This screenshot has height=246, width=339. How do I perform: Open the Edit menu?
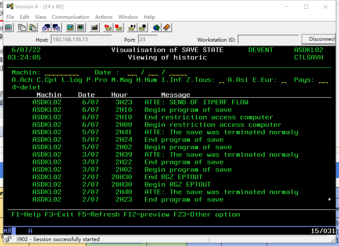pyautogui.click(x=25, y=17)
